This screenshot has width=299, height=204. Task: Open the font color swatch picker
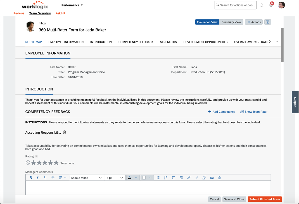tap(136, 177)
